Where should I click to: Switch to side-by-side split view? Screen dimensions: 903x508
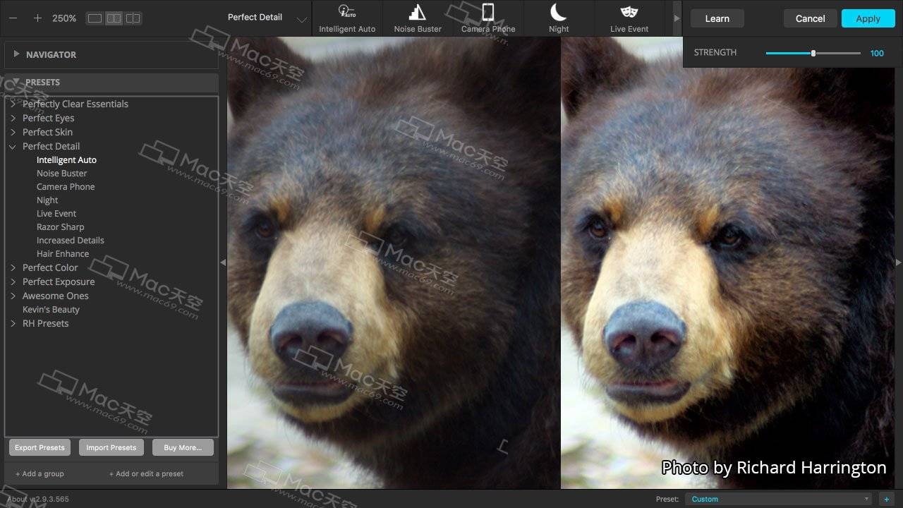tap(114, 18)
